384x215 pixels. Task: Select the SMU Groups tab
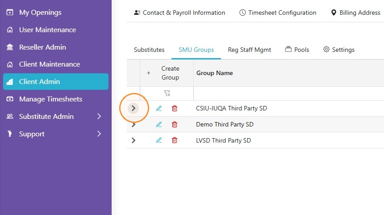[196, 50]
